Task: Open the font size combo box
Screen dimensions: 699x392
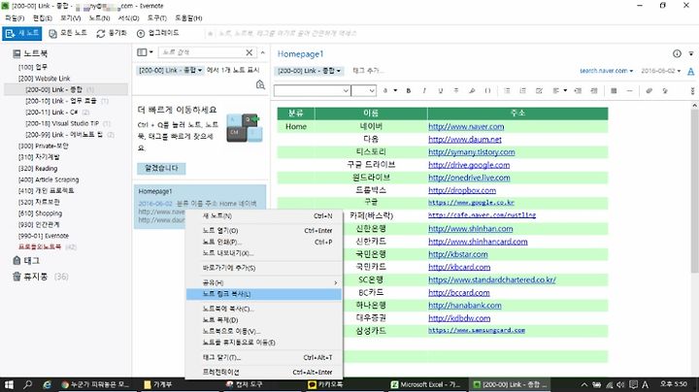Action: pos(364,91)
